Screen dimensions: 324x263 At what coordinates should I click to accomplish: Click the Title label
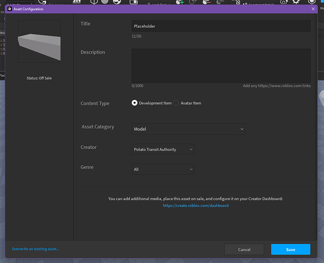point(86,24)
